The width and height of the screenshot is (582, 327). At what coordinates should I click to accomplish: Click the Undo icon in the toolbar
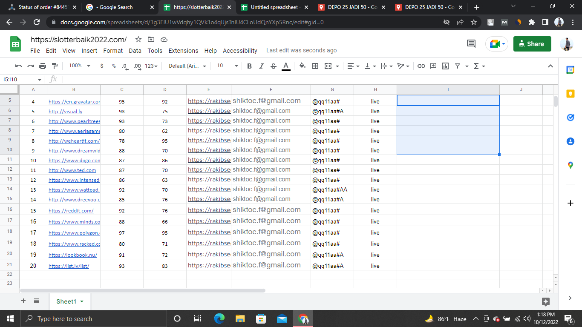tap(18, 66)
